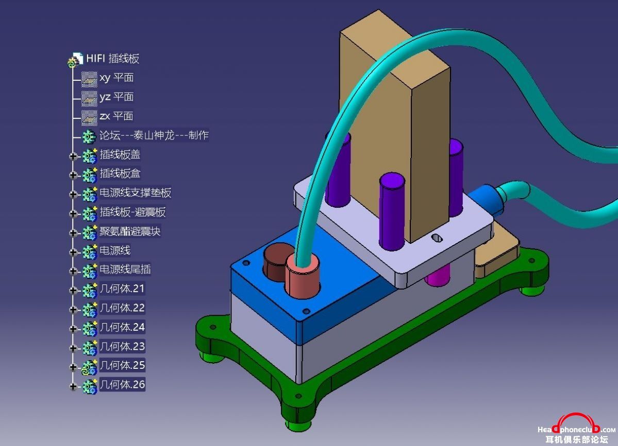This screenshot has width=618, height=446.
Task: Click the body icon for 几何体.21
Action: (x=90, y=290)
